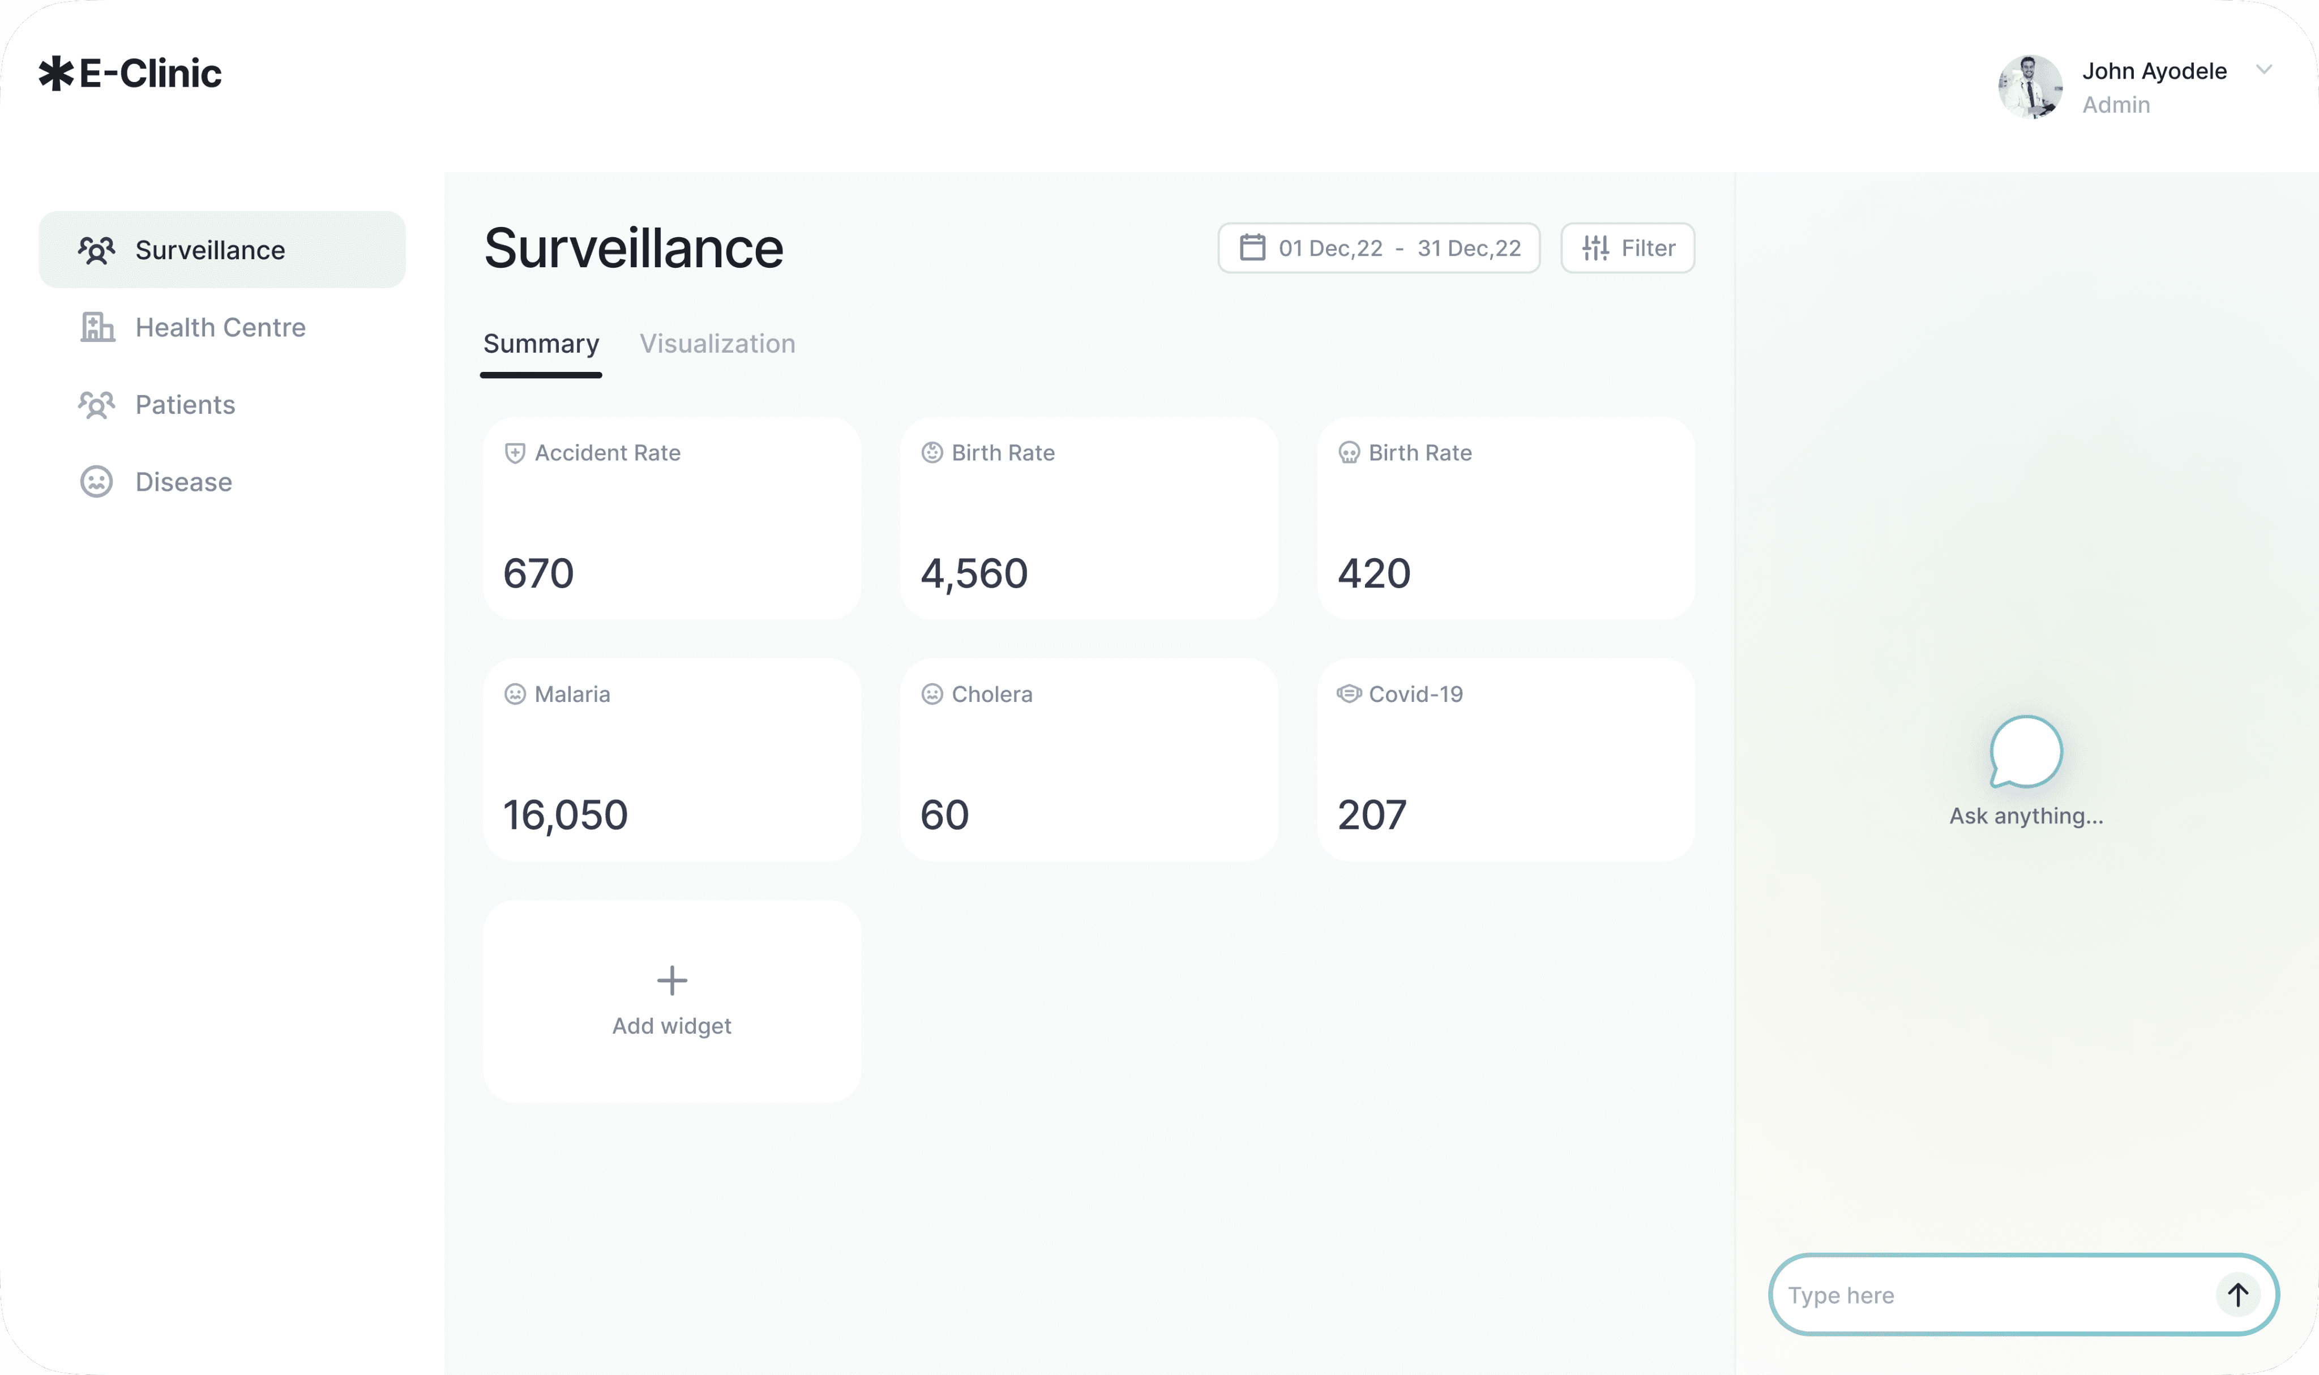Open the Filter options button
The image size is (2319, 1375).
1628,247
